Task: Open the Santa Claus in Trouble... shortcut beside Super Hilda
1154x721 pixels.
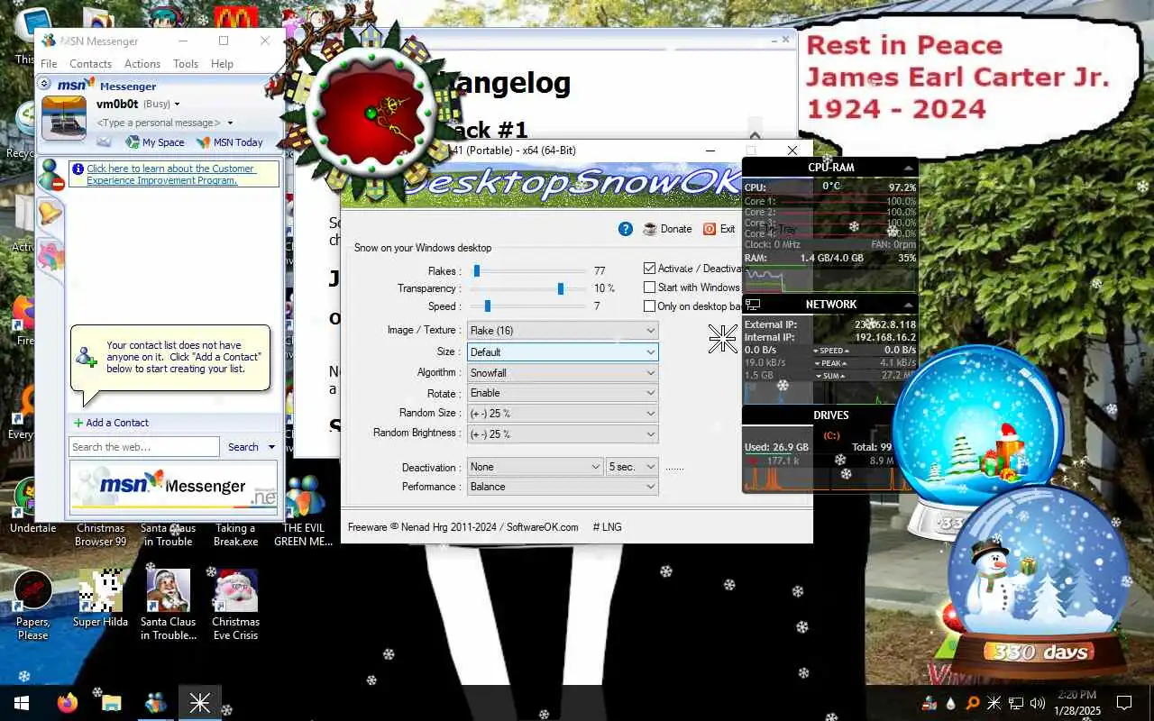Action: tap(169, 604)
